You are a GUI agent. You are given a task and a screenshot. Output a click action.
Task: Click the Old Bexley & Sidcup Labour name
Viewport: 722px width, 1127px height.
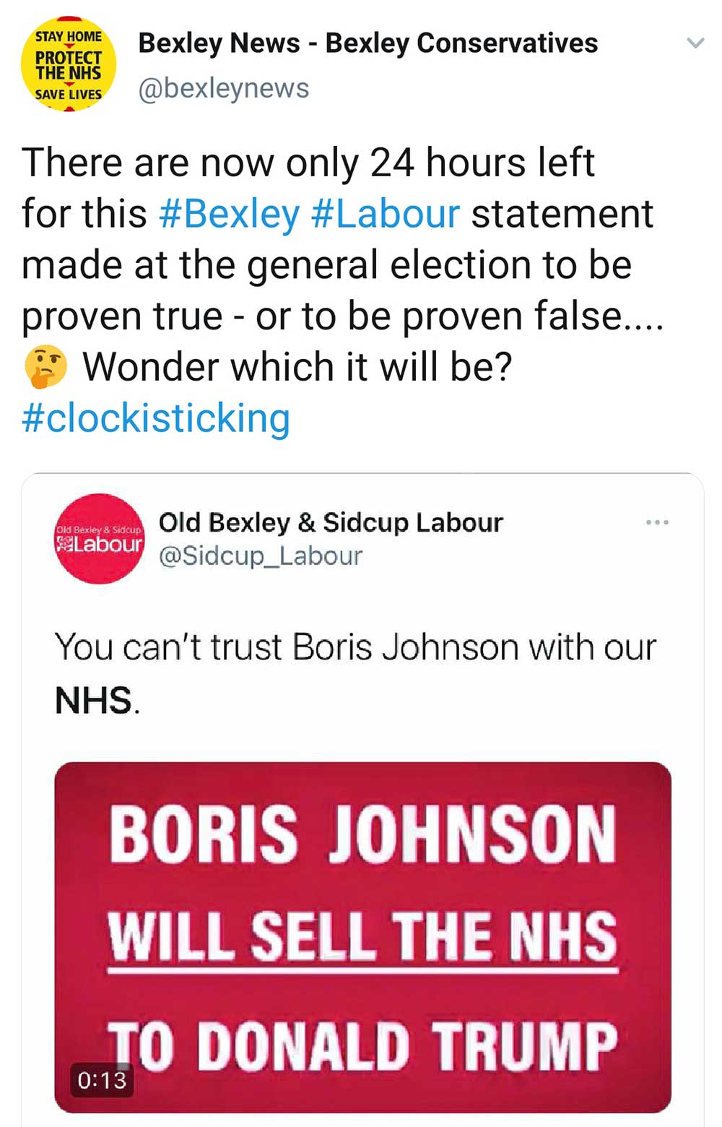click(x=331, y=522)
